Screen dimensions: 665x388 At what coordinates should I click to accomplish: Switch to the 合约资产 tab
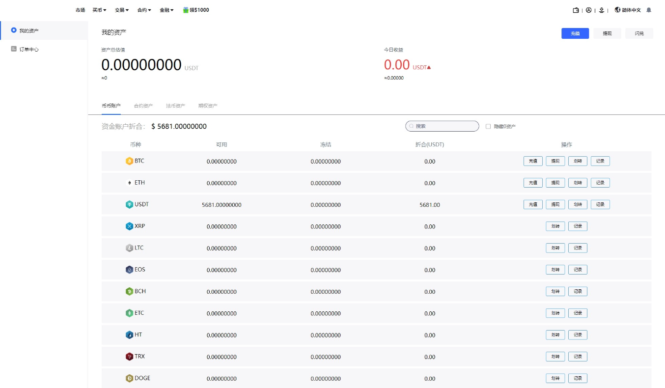point(143,106)
